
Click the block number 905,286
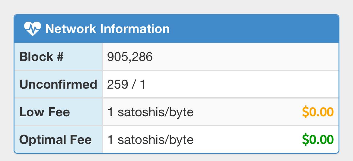130,57
